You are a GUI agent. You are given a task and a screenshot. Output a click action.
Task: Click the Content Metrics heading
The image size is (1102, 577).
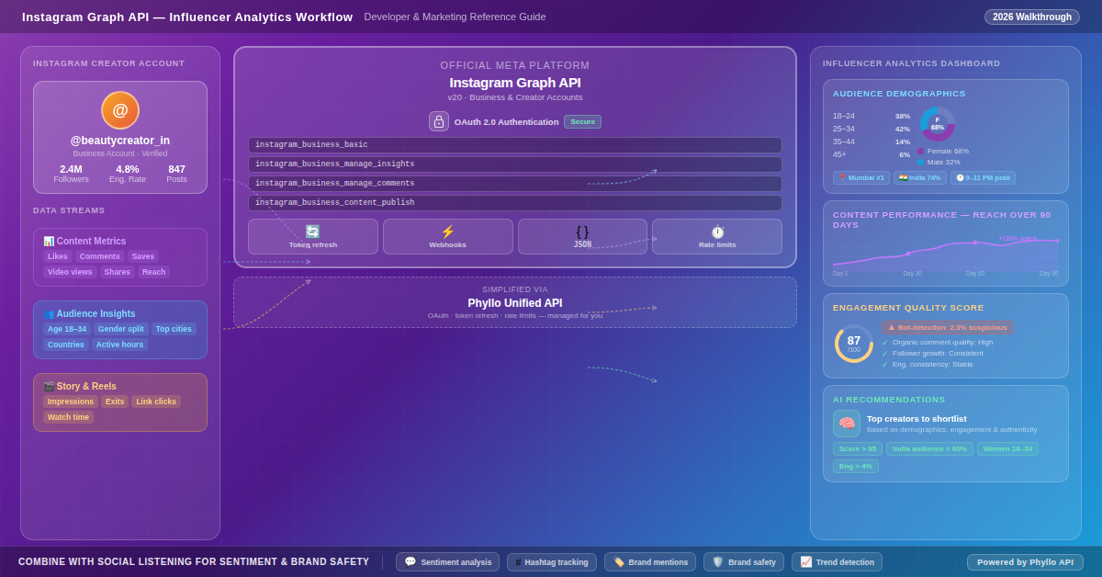click(84, 241)
